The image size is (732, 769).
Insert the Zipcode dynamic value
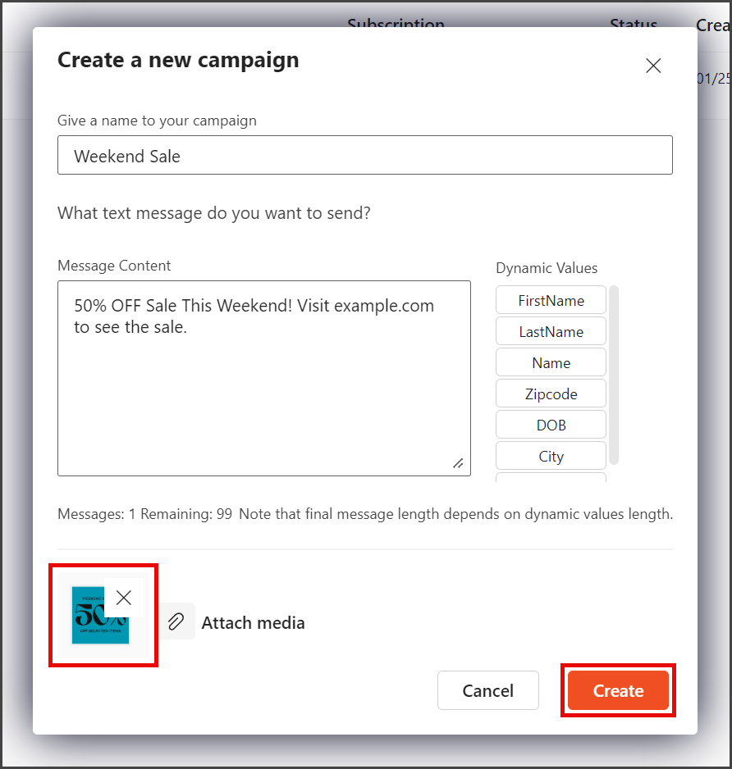click(551, 394)
